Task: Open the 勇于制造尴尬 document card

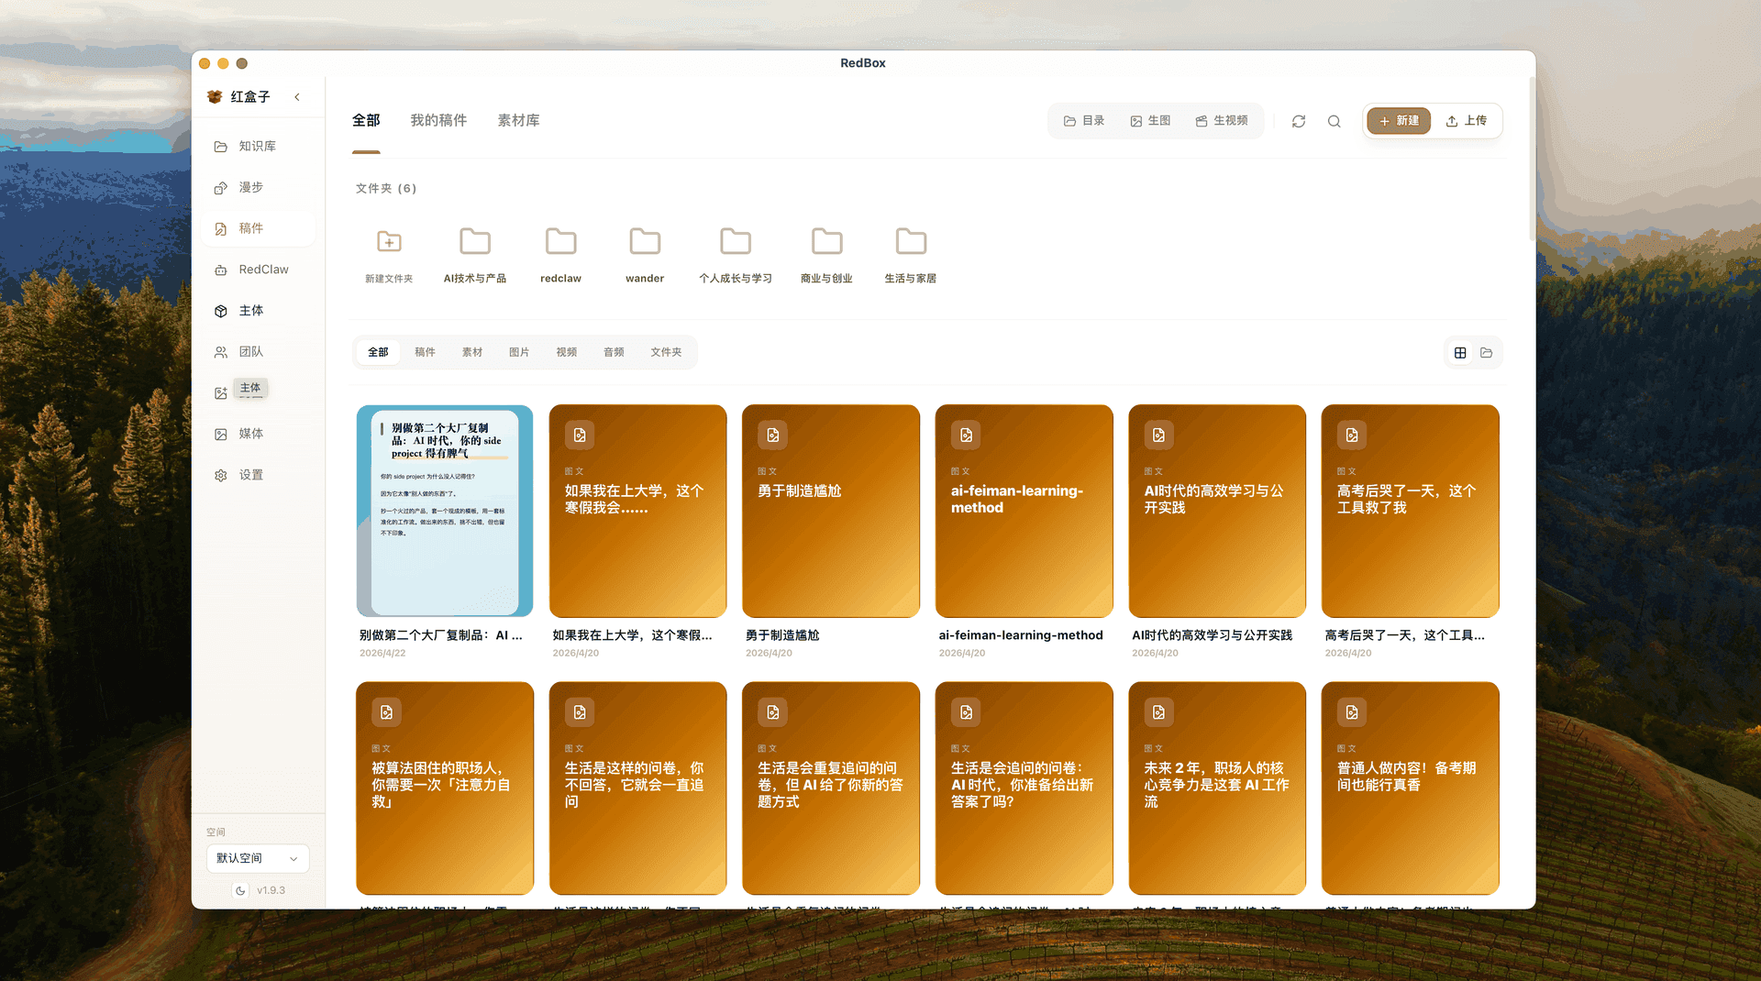Action: pos(830,512)
